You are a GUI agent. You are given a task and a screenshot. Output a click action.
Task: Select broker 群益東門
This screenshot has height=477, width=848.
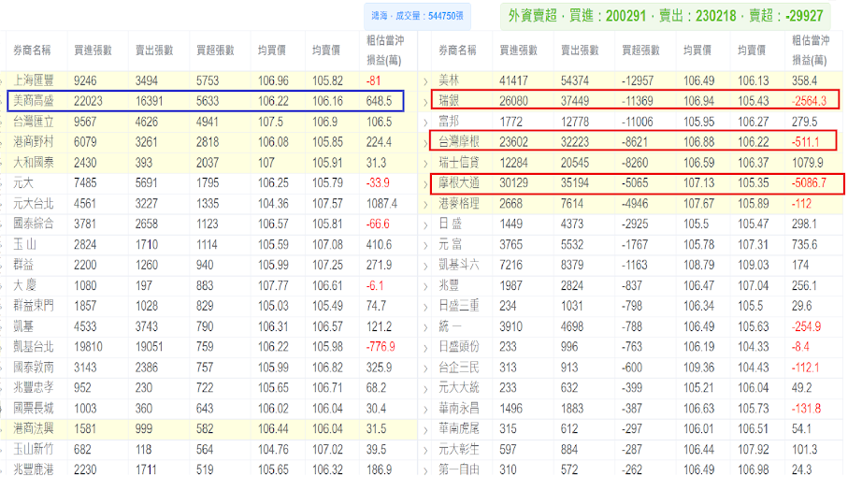pyautogui.click(x=34, y=306)
